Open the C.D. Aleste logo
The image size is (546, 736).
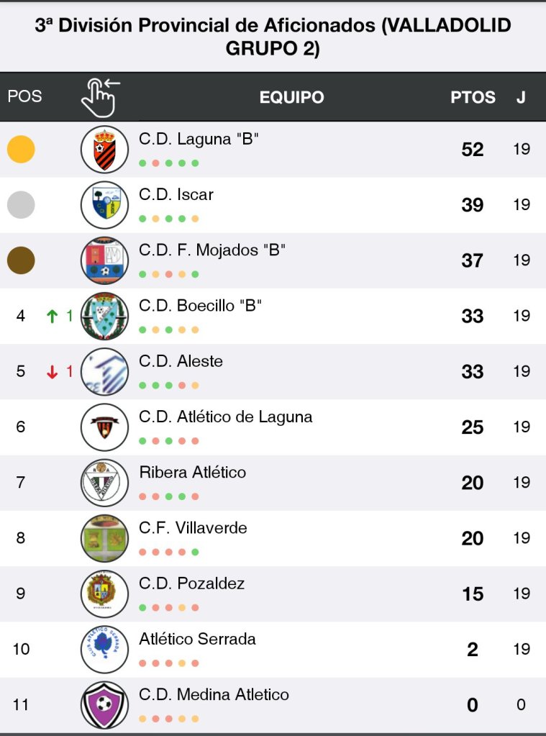click(x=104, y=371)
